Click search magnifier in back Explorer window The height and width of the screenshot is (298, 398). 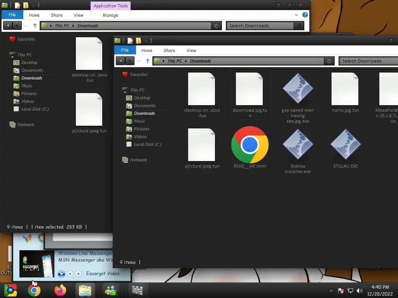(299, 26)
